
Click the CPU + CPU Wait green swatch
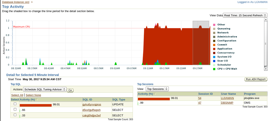214,69
